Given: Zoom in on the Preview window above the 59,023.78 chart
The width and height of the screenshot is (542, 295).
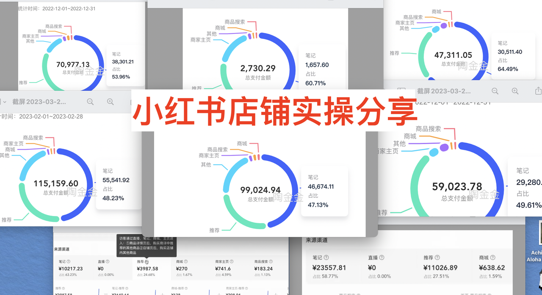Looking at the screenshot, I should click(515, 91).
